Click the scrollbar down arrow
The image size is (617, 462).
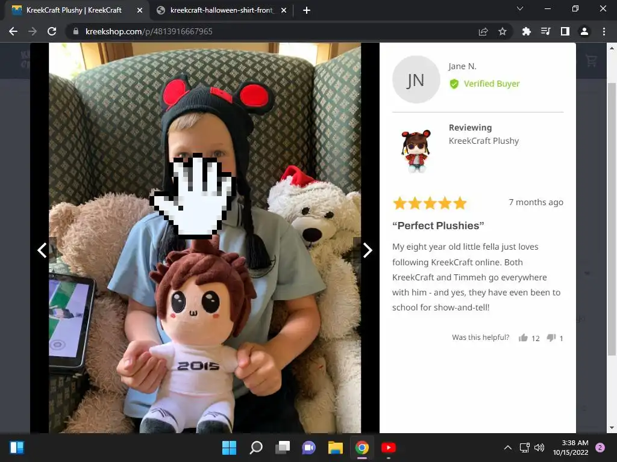click(611, 428)
